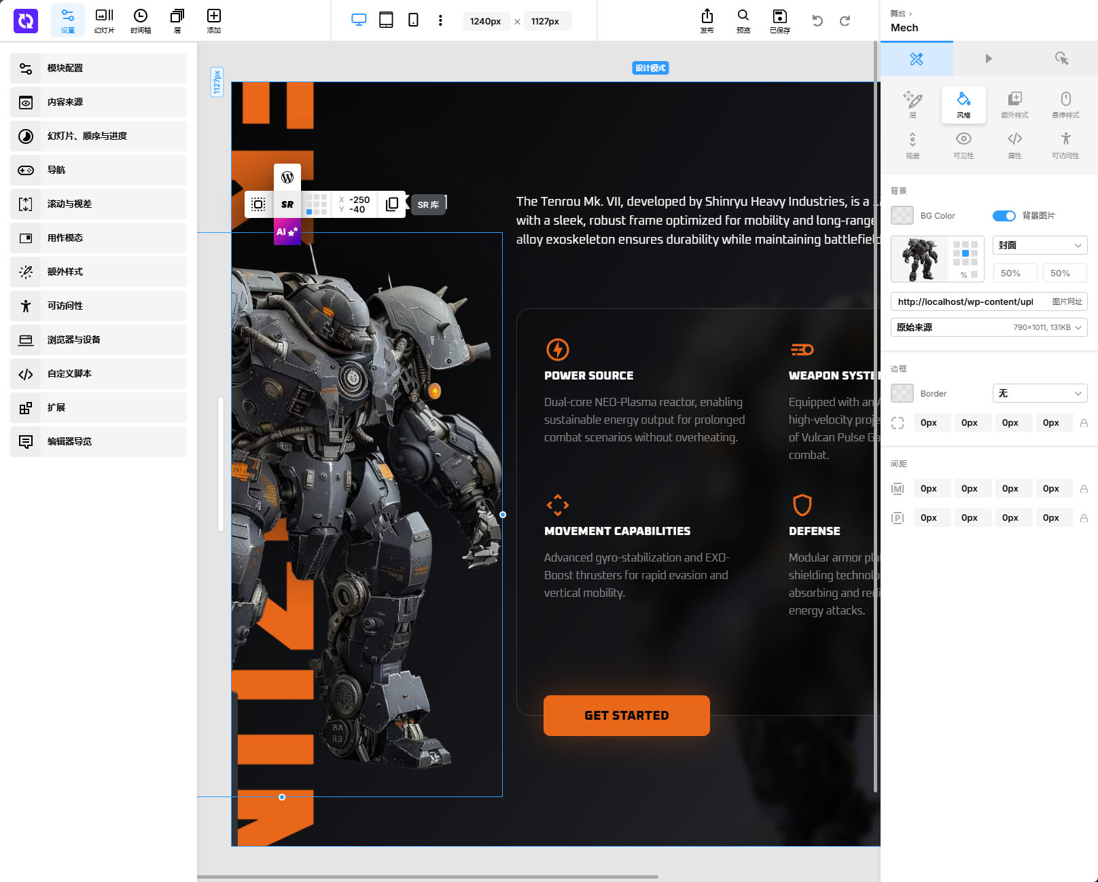Toggle the background image switch

pos(1004,216)
